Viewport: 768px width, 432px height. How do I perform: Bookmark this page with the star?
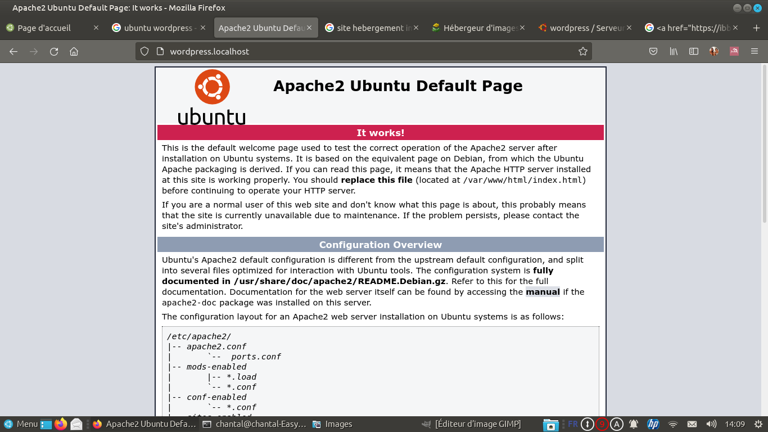coord(583,51)
